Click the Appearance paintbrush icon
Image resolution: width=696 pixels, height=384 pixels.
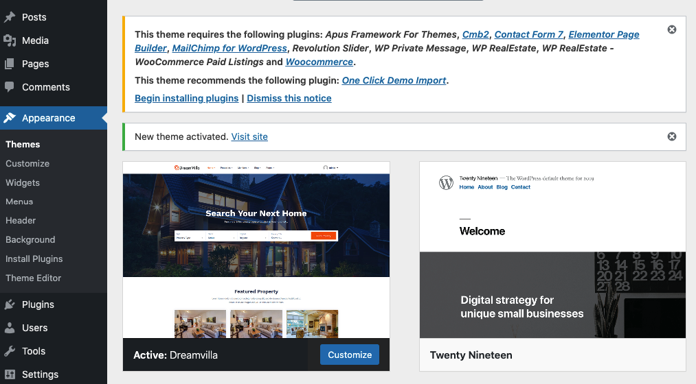coord(10,118)
